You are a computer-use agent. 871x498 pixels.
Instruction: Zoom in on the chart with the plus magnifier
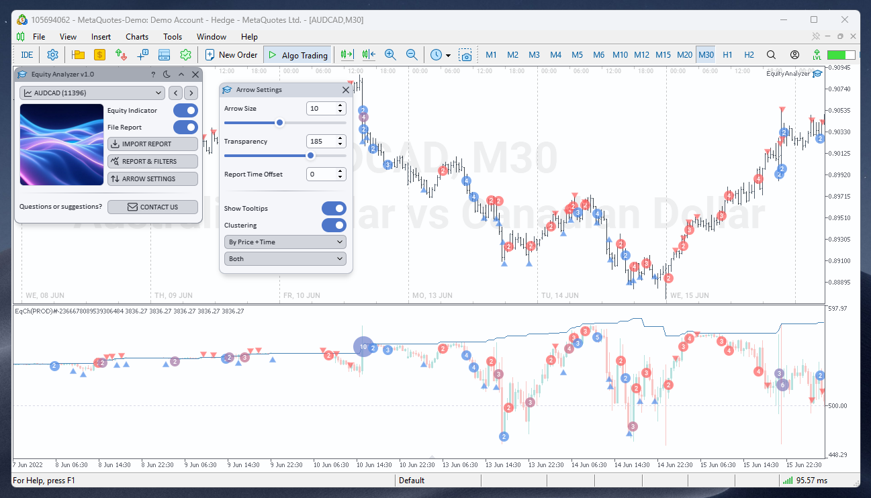(x=390, y=55)
